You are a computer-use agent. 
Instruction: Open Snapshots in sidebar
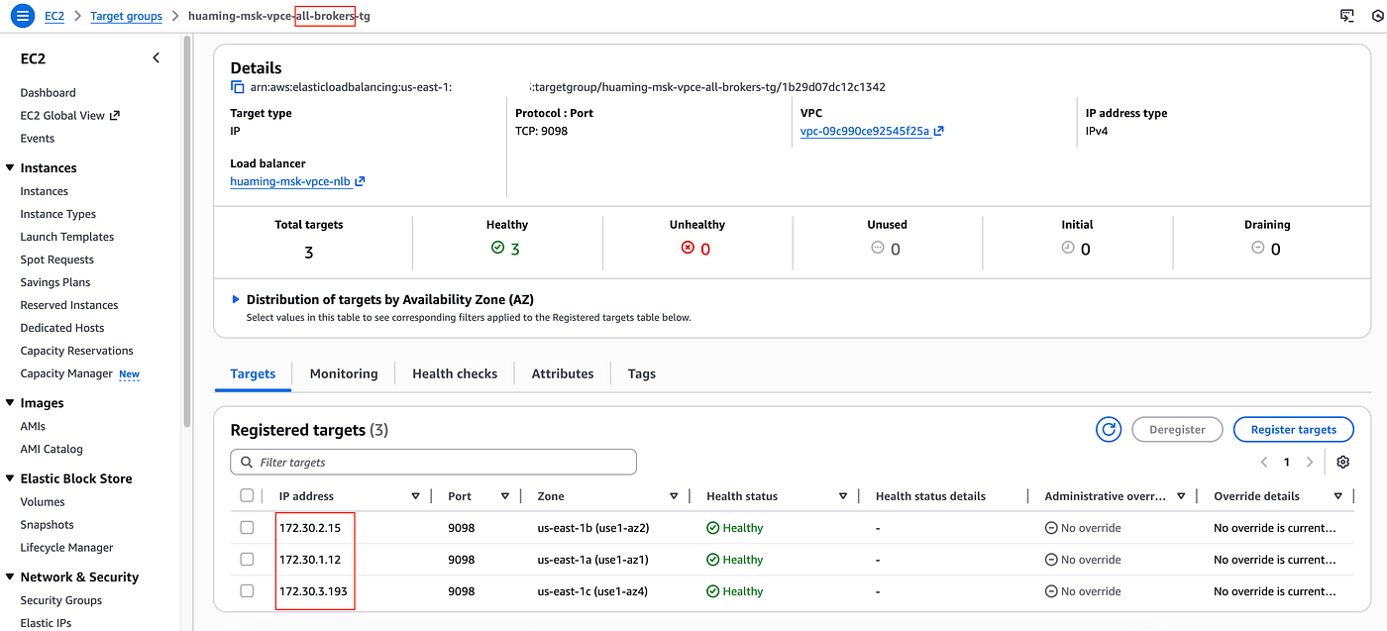(47, 525)
